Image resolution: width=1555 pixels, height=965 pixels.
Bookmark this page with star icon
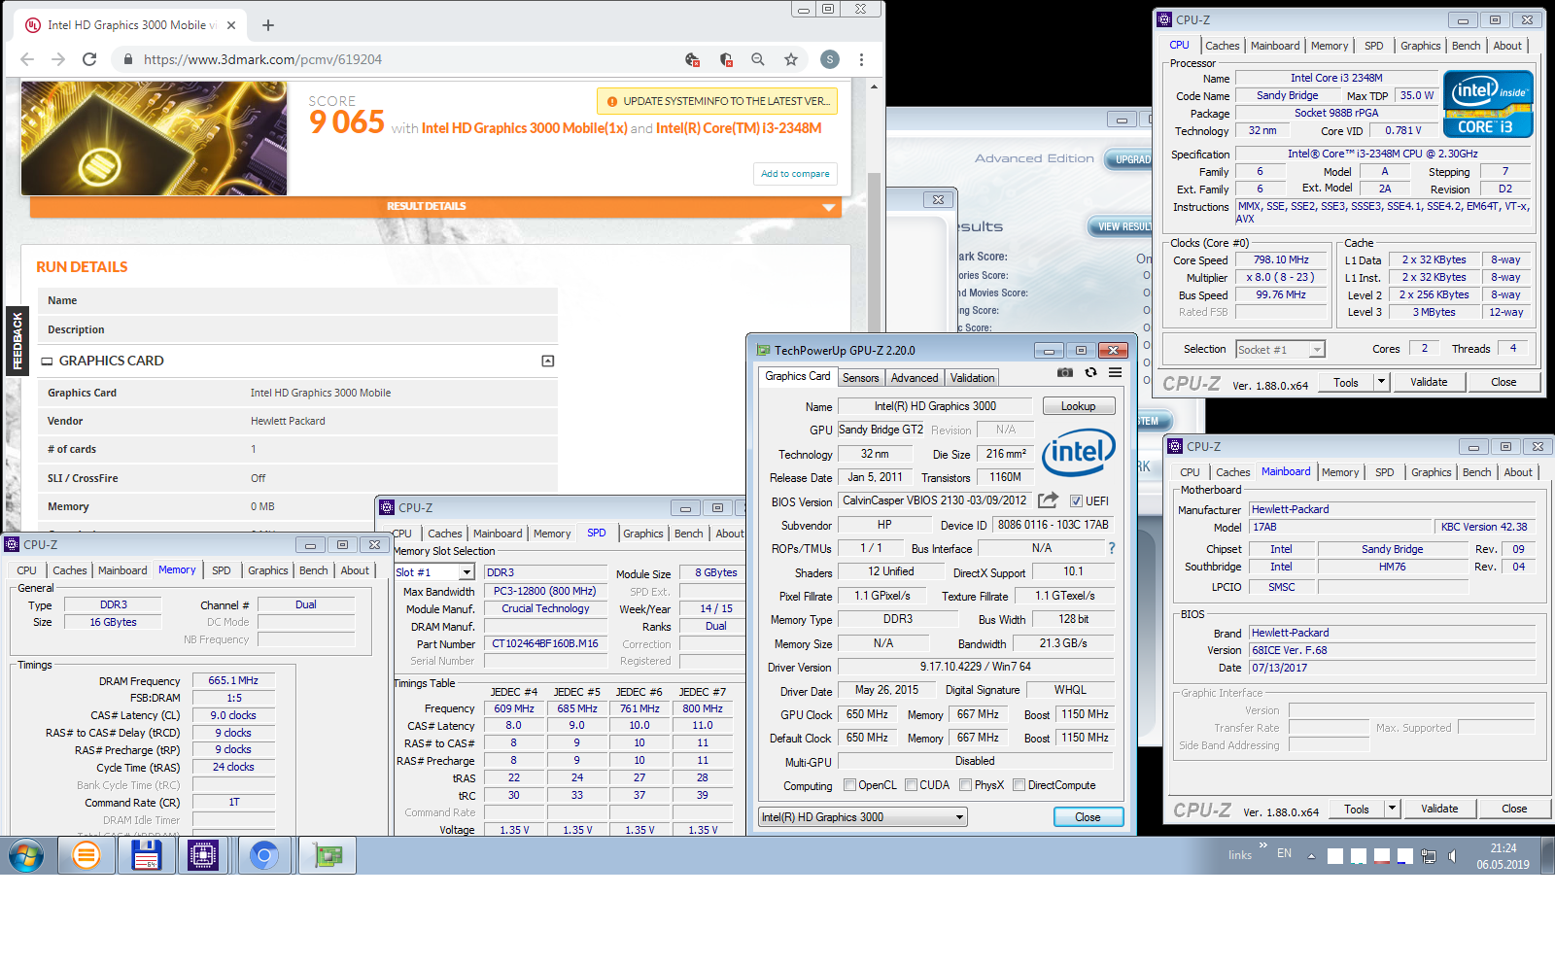tap(791, 59)
